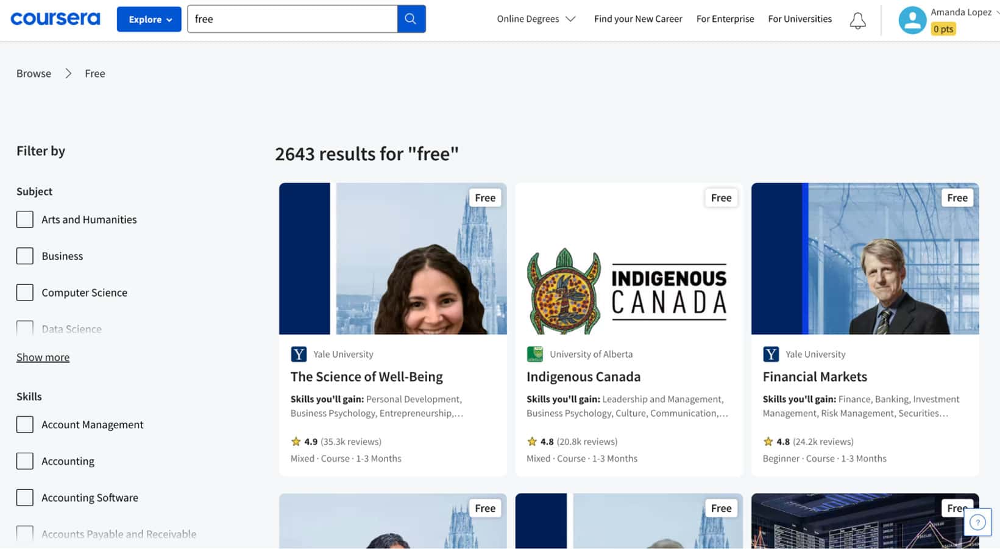The height and width of the screenshot is (549, 1000).
Task: Click the search field containing "free"
Action: point(292,19)
